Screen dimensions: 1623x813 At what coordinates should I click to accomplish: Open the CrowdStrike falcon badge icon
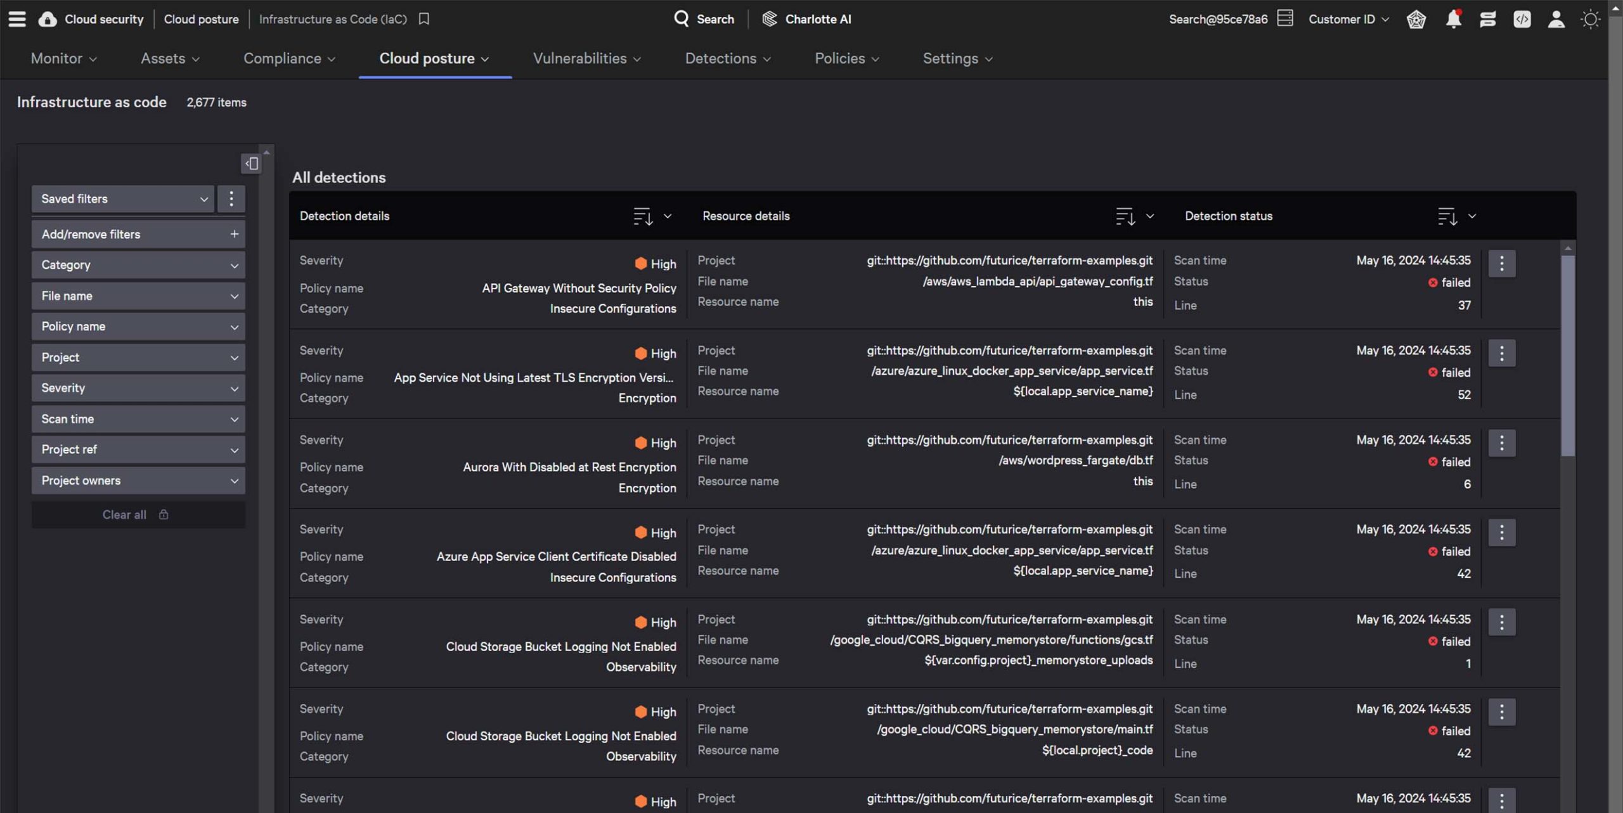(x=1416, y=19)
